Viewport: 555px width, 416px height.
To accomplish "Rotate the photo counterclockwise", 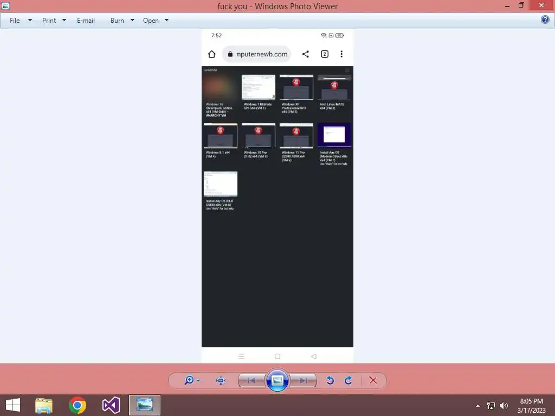I will (x=330, y=380).
